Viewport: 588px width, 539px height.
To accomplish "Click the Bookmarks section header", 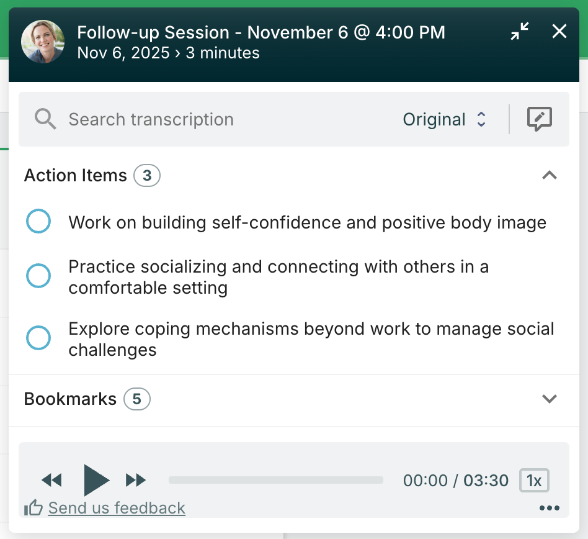I will (70, 399).
